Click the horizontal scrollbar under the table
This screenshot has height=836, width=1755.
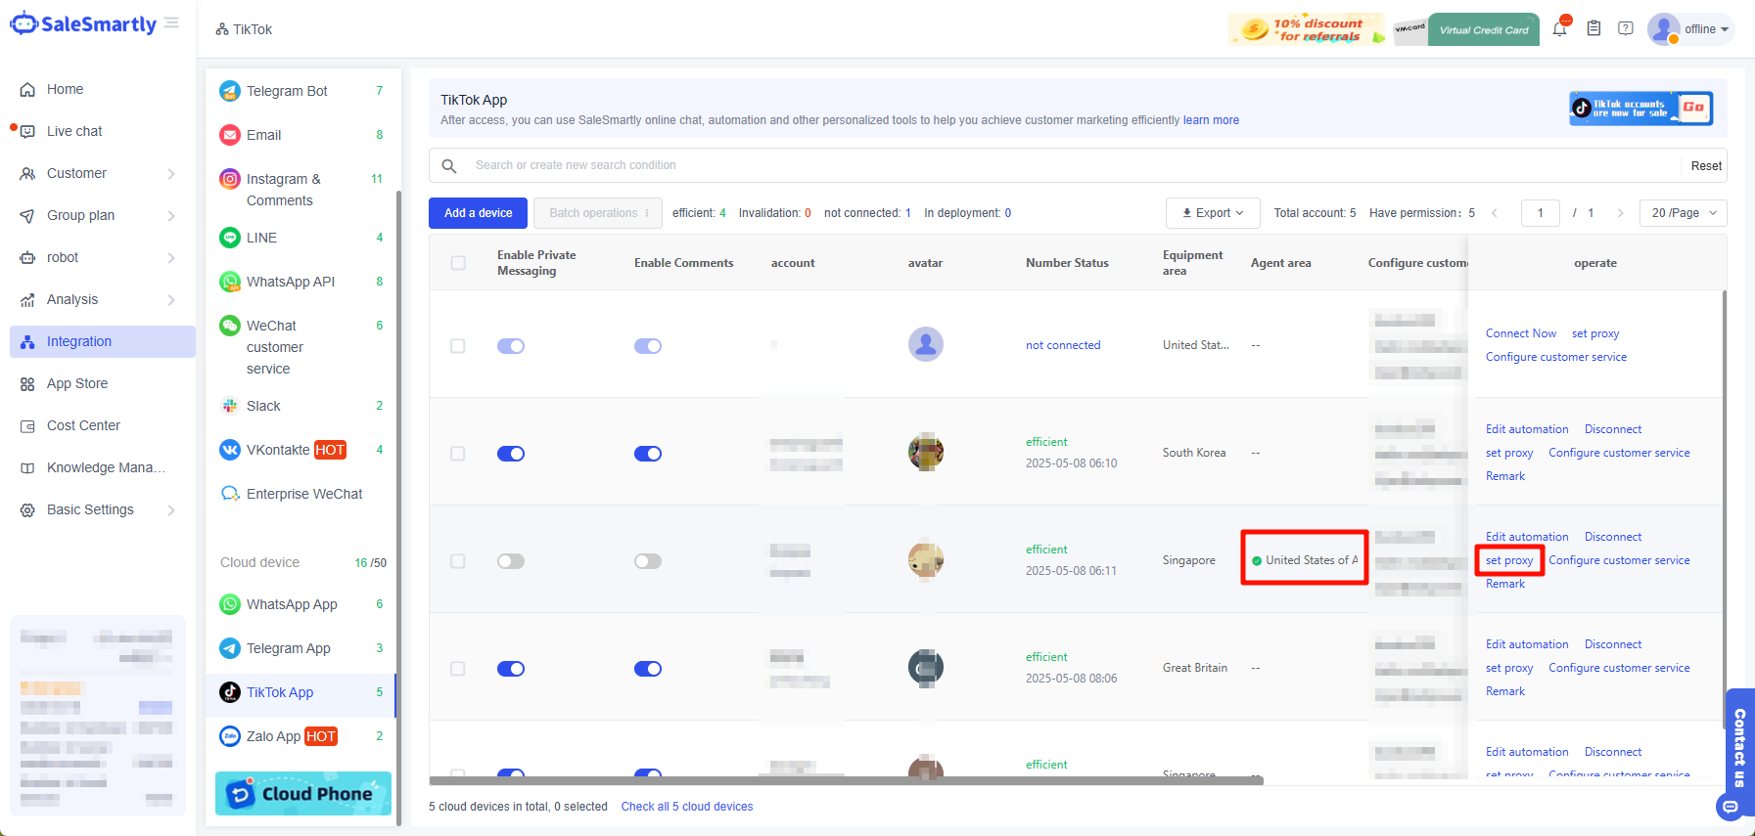coord(847,780)
